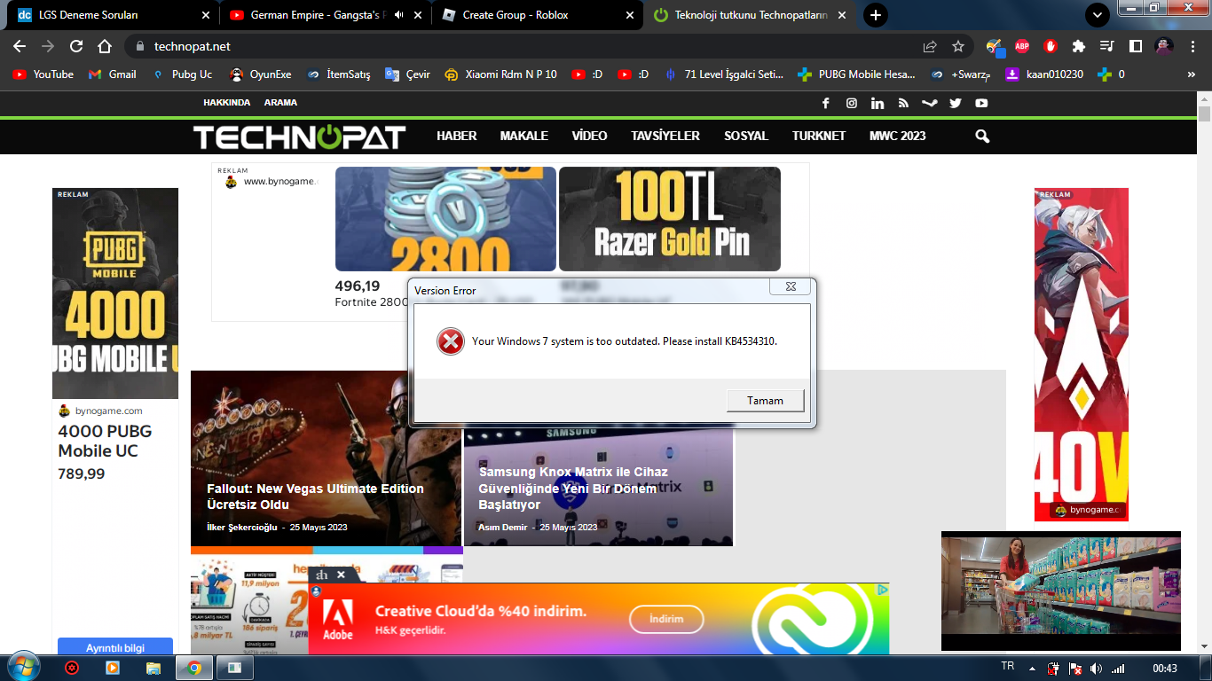
Task: Close the Version Error dialog
Action: (790, 287)
